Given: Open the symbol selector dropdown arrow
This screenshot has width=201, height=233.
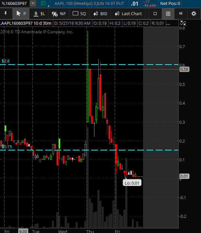Looking at the screenshot, I should tap(33, 3).
